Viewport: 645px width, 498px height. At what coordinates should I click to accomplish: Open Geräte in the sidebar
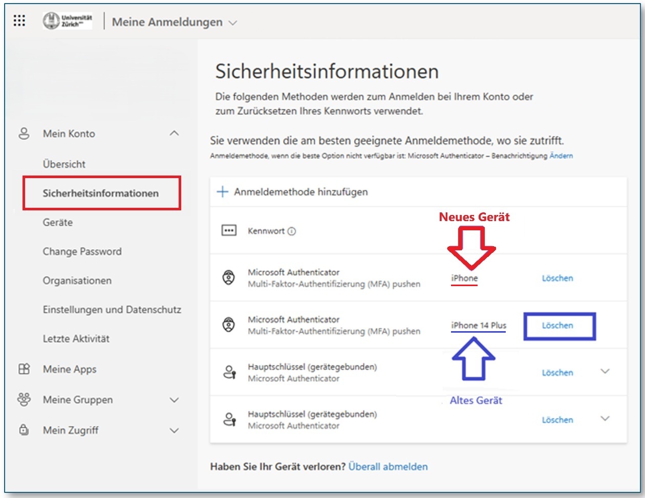click(x=58, y=223)
